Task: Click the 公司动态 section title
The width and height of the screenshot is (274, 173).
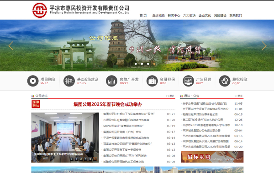Action: [42, 96]
